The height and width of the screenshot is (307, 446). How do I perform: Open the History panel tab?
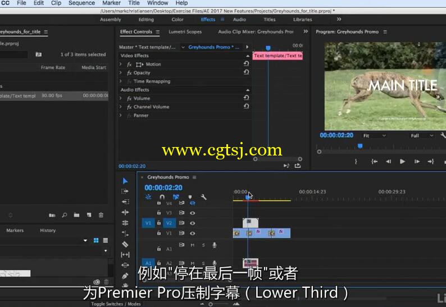[48, 231]
